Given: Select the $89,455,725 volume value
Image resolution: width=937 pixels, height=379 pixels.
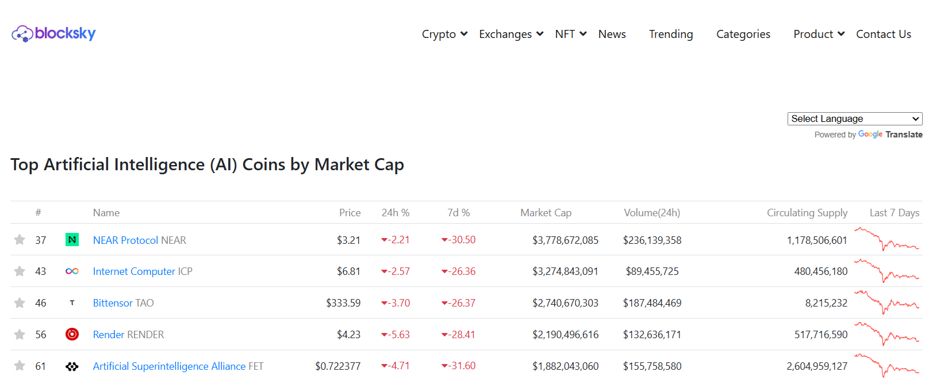Looking at the screenshot, I should point(652,271).
